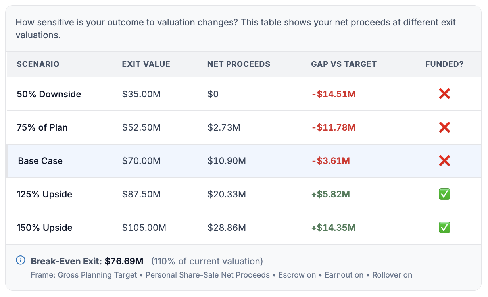Click the Net Proceeds column header
The width and height of the screenshot is (488, 297).
coord(239,64)
